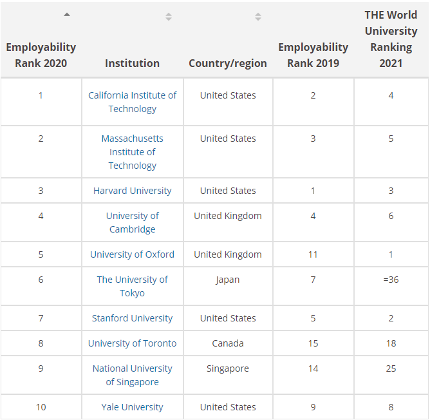430x420 pixels.
Task: Open National University of Singapore link
Action: click(133, 375)
